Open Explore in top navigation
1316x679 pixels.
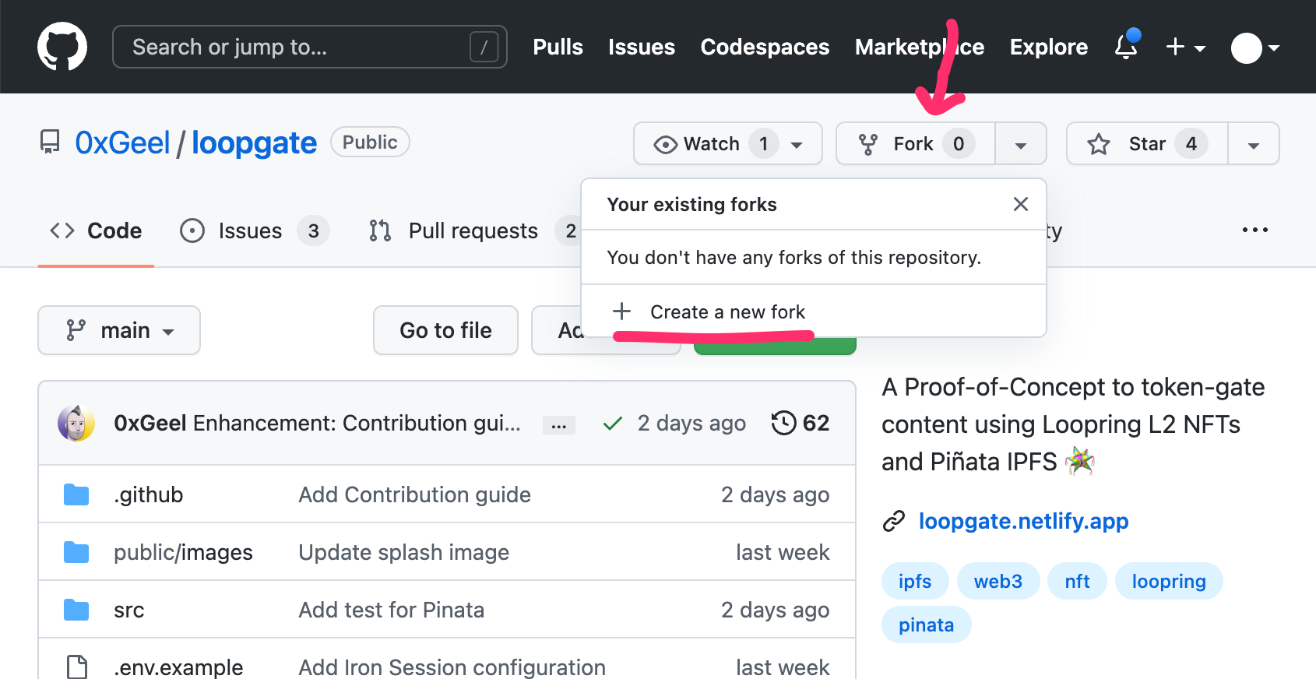click(x=1049, y=47)
